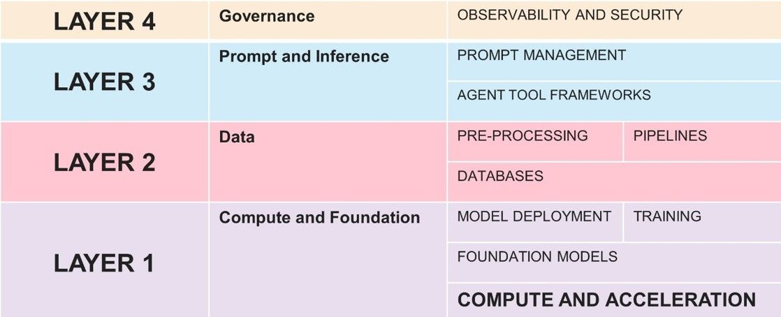Open the Databases box
The height and width of the screenshot is (317, 781).
[614, 182]
